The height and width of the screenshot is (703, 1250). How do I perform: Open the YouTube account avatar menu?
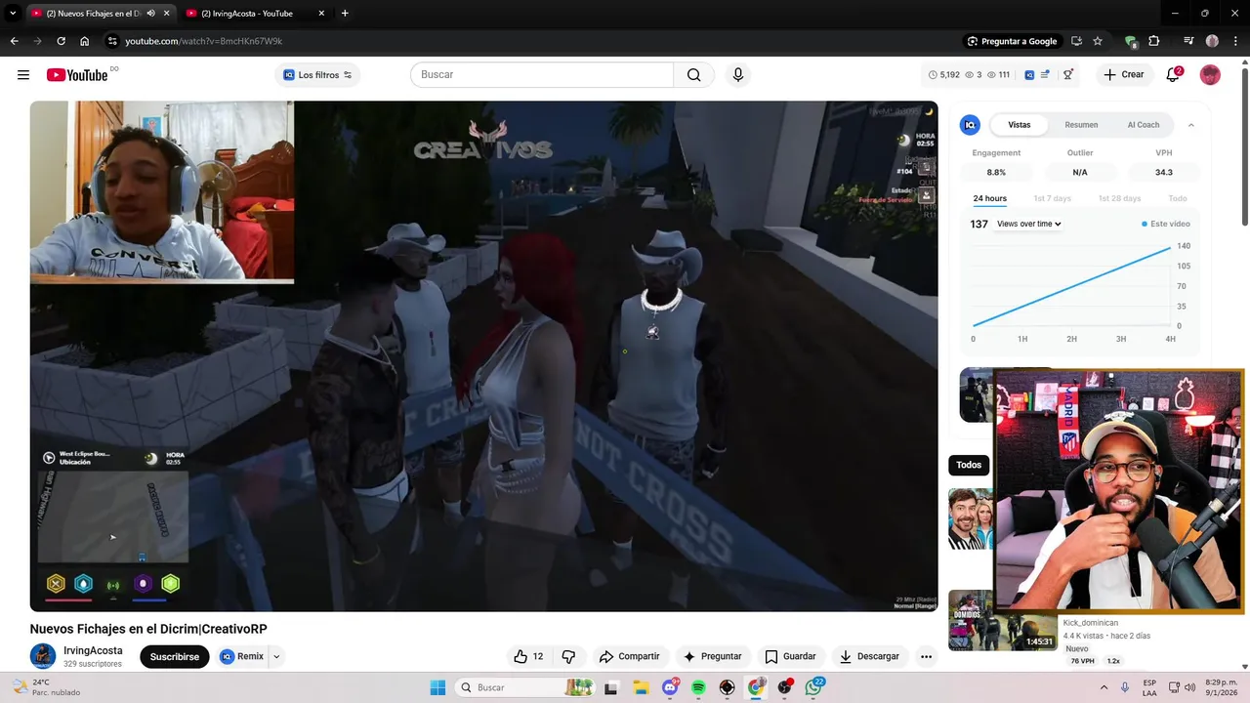tap(1210, 74)
